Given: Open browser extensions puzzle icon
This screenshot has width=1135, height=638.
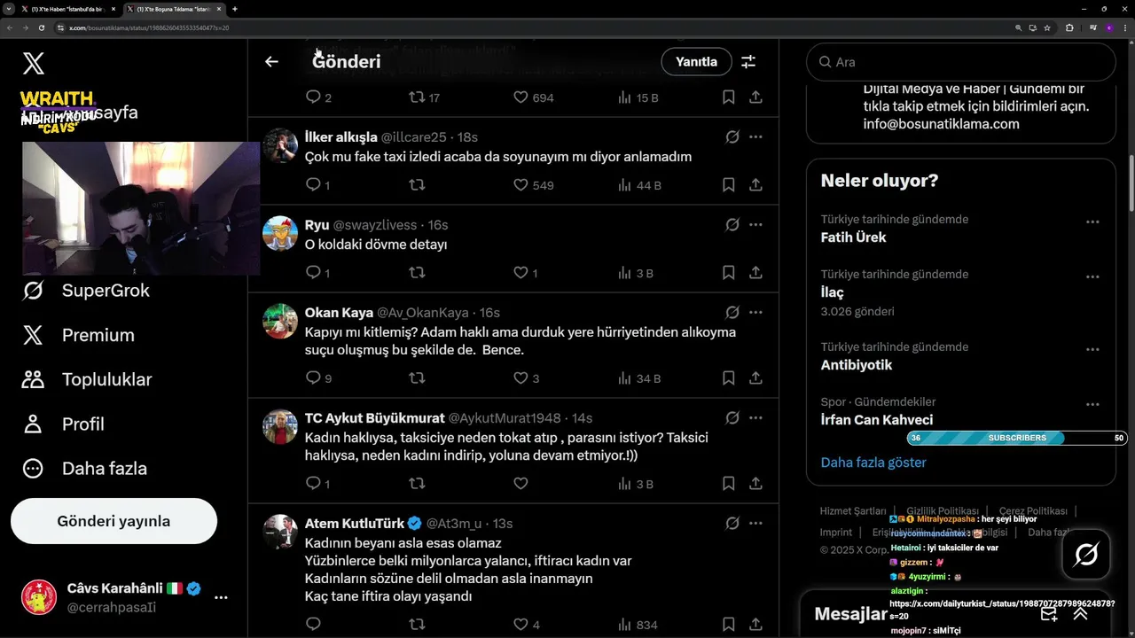Looking at the screenshot, I should (1069, 27).
